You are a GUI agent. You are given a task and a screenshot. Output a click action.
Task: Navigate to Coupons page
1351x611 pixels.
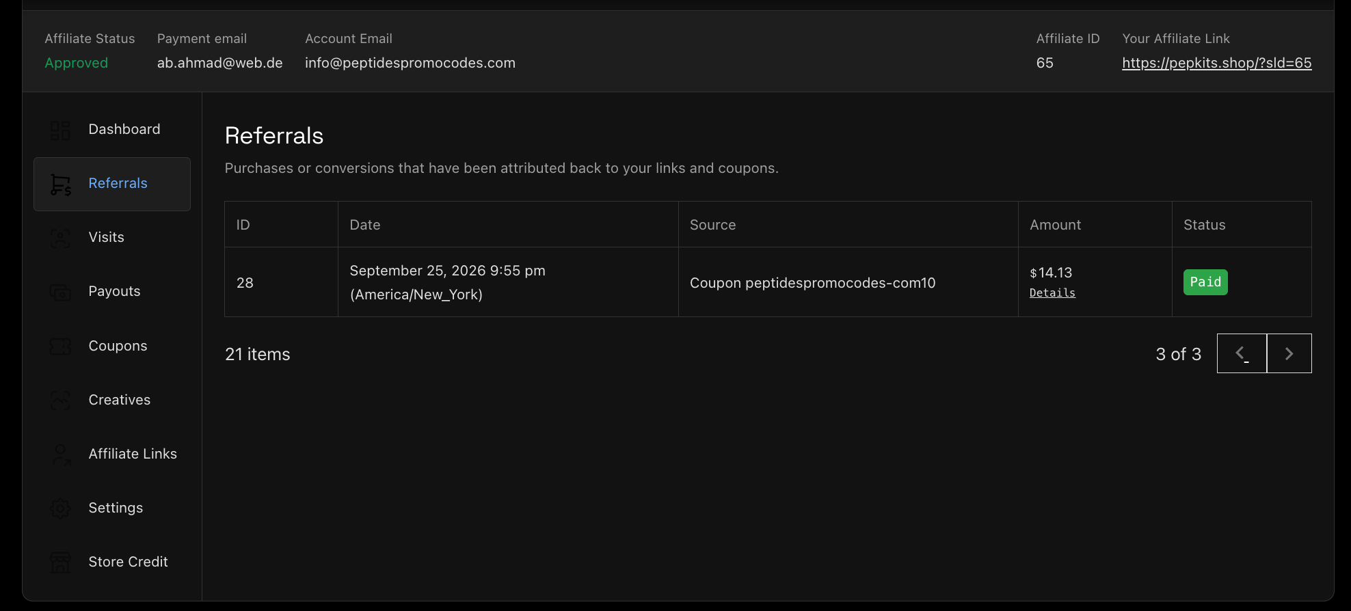tap(112, 347)
